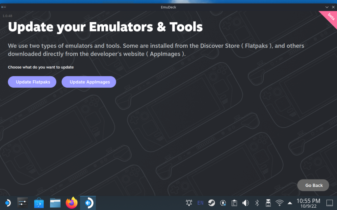Screen dimensions: 337x210
Task: Open the notifications bell in system tray
Action: pos(189,203)
